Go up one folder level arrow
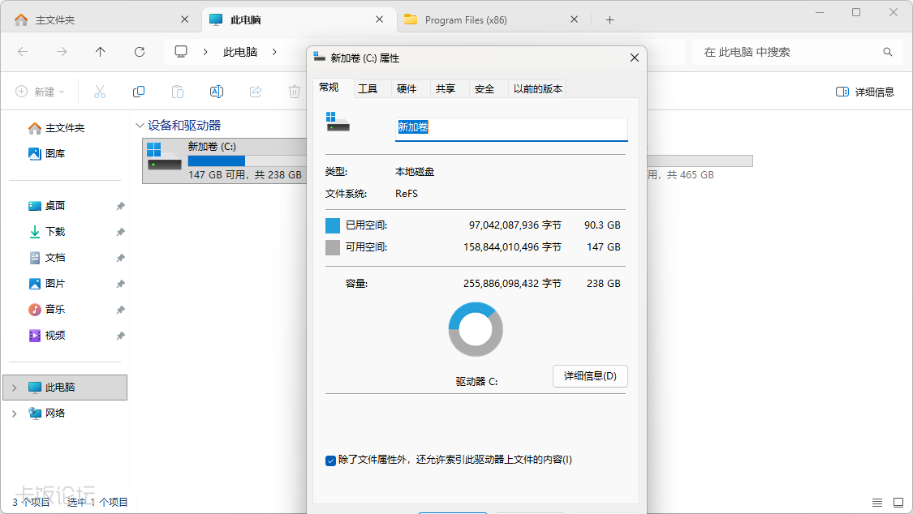 point(100,52)
